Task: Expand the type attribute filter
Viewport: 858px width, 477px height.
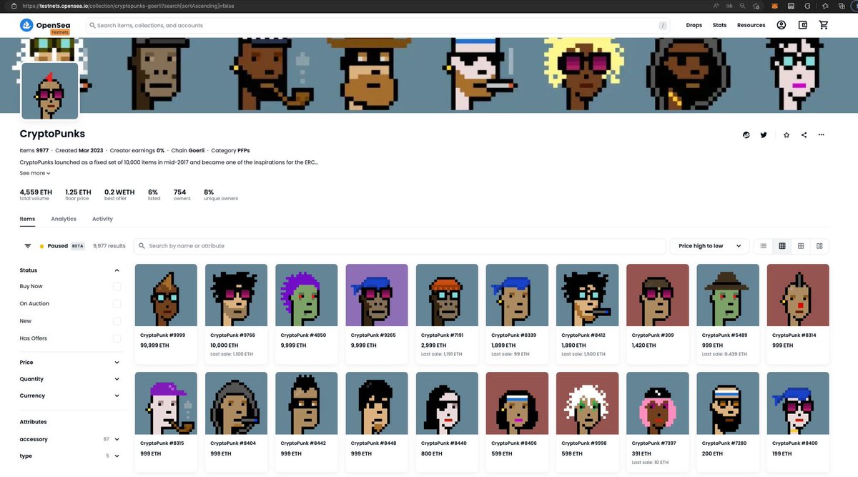Action: pyautogui.click(x=70, y=456)
